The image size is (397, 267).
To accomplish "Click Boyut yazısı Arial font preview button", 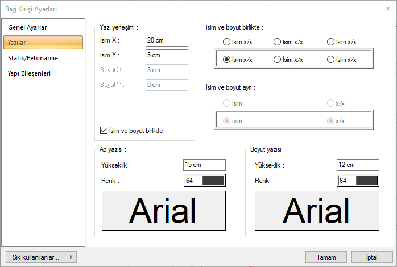I will pyautogui.click(x=316, y=210).
